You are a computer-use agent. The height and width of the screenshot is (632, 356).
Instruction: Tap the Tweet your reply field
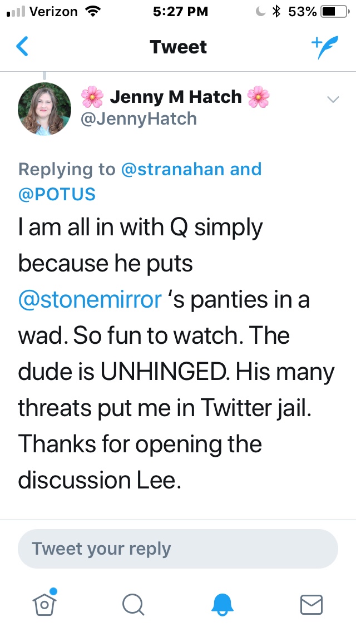178,549
